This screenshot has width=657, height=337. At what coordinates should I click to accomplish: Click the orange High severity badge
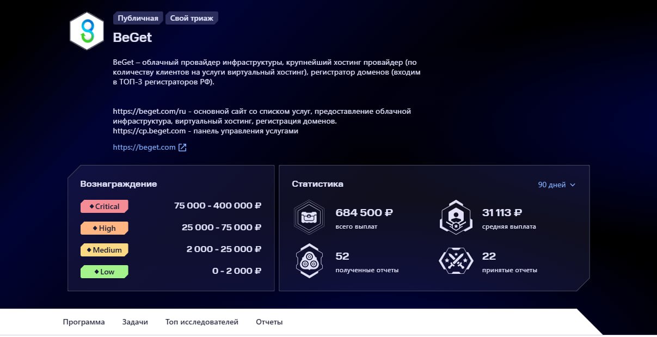105,228
